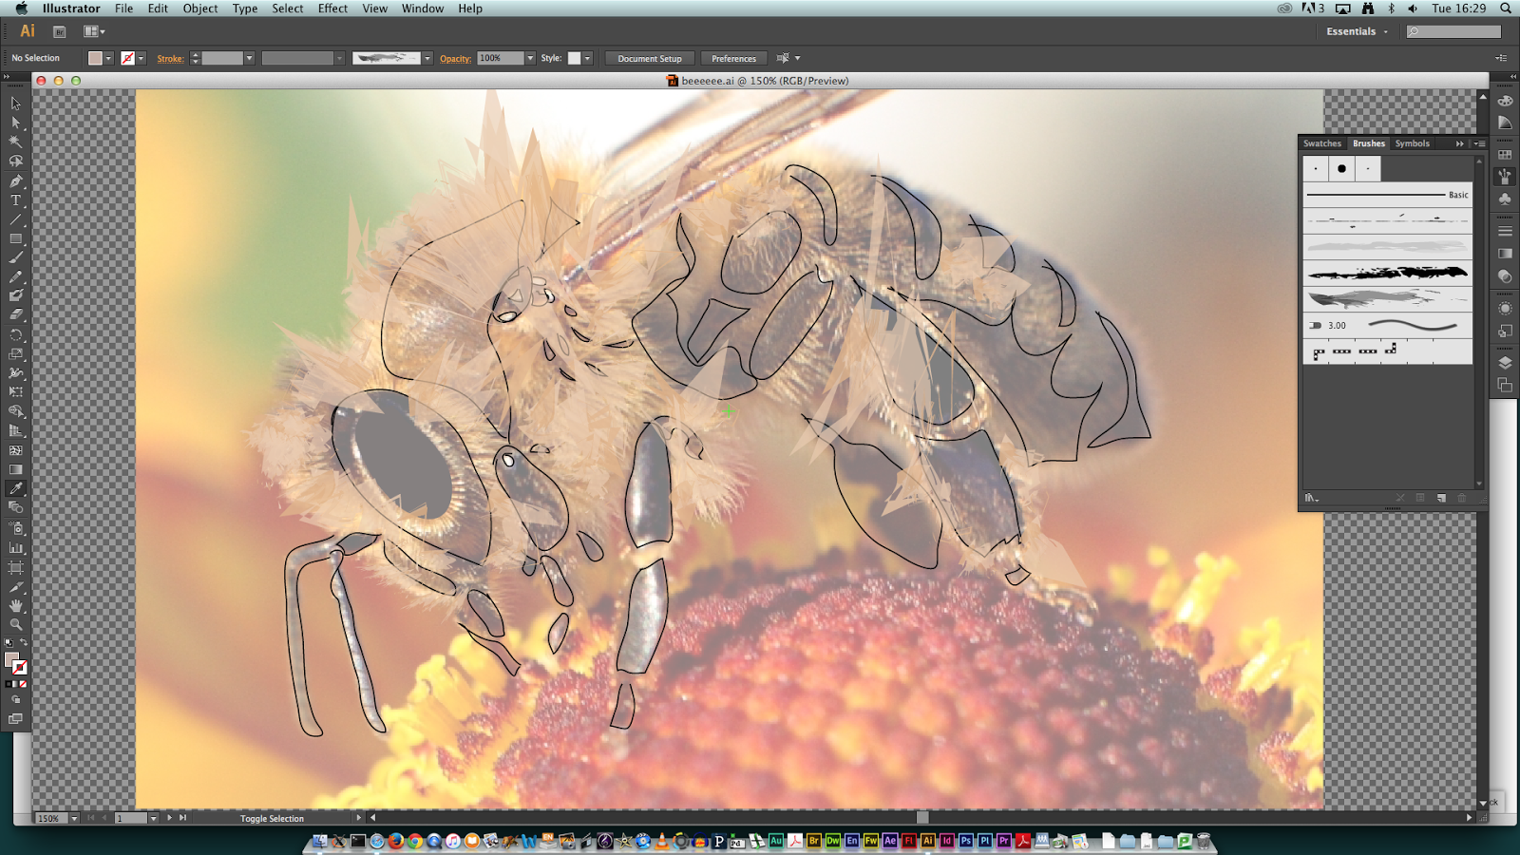Select the Scale tool

click(15, 353)
